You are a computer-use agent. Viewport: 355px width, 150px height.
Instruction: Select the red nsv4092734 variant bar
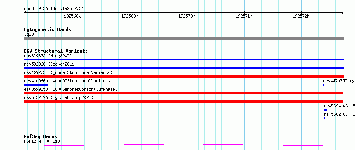pos(183,76)
